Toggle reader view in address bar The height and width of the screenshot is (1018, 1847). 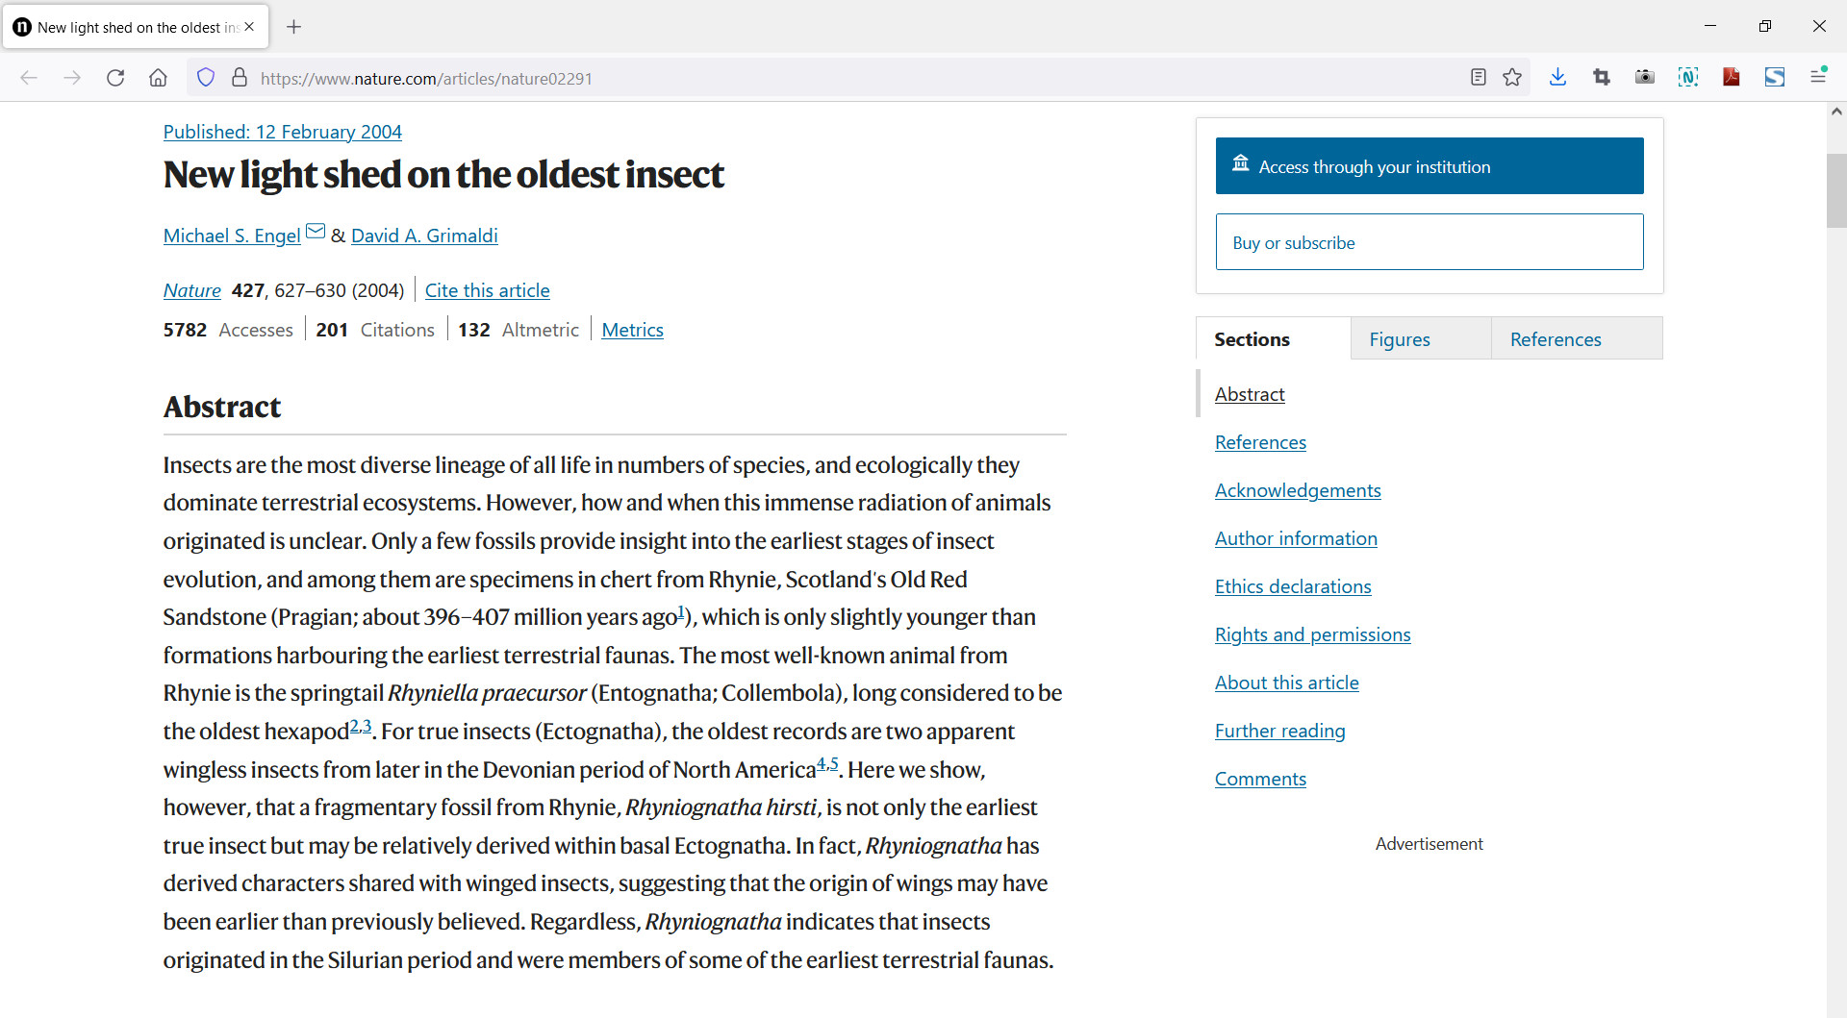(1479, 78)
